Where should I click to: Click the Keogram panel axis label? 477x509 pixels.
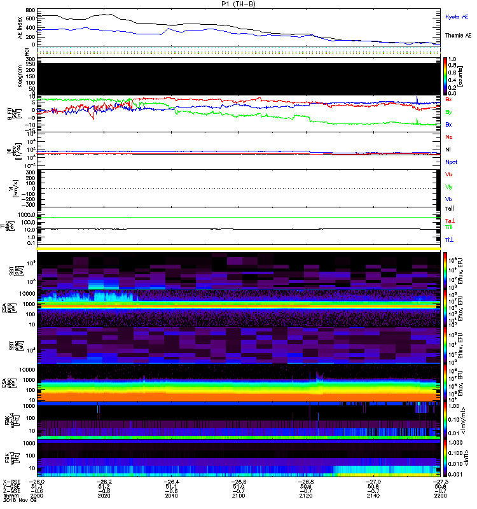(20, 76)
